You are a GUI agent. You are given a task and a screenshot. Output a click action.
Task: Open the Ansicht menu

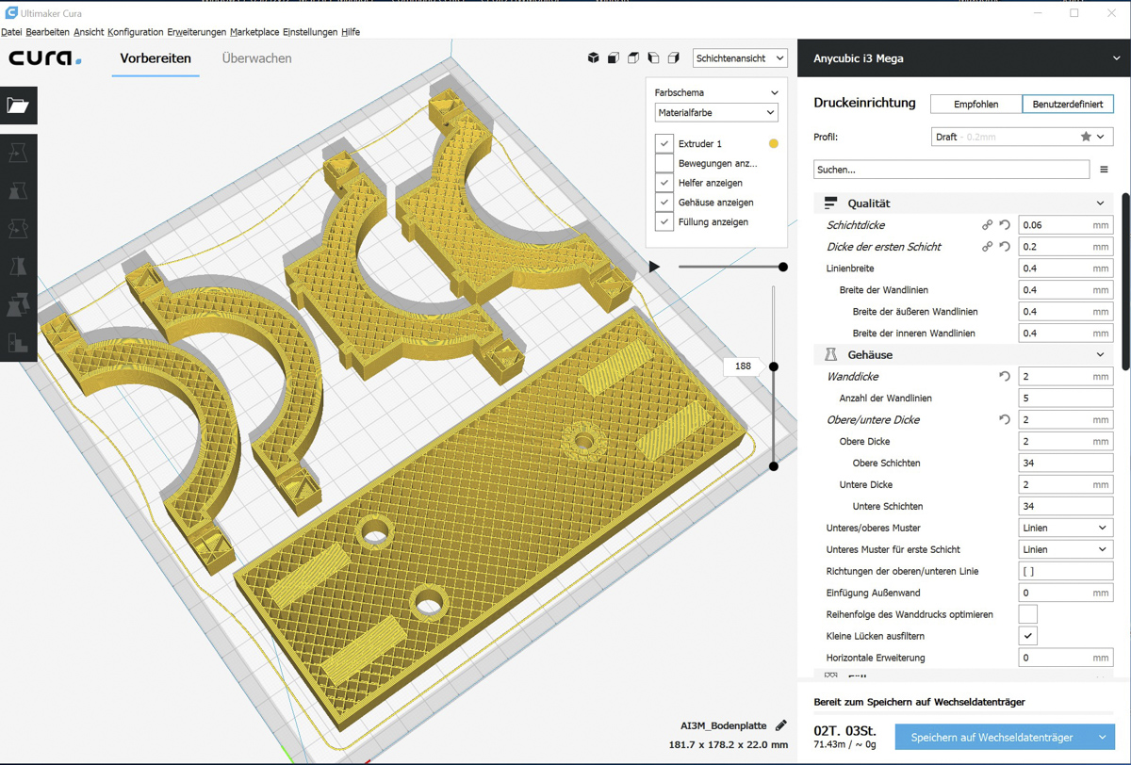tap(89, 32)
